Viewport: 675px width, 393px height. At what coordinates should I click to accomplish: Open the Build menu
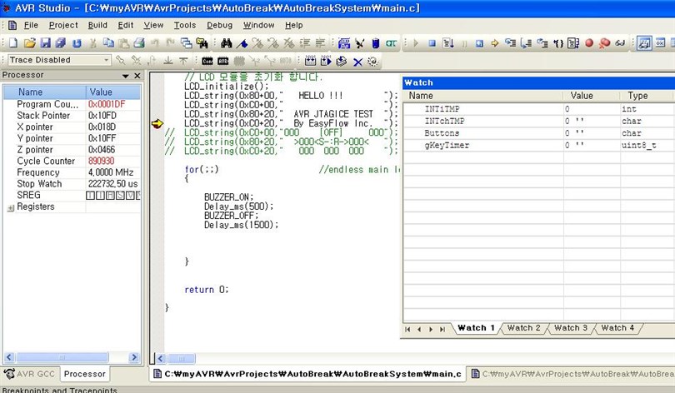(97, 25)
